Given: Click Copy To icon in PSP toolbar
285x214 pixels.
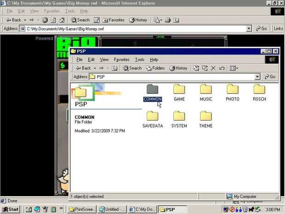Looking at the screenshot, I should 205,68.
